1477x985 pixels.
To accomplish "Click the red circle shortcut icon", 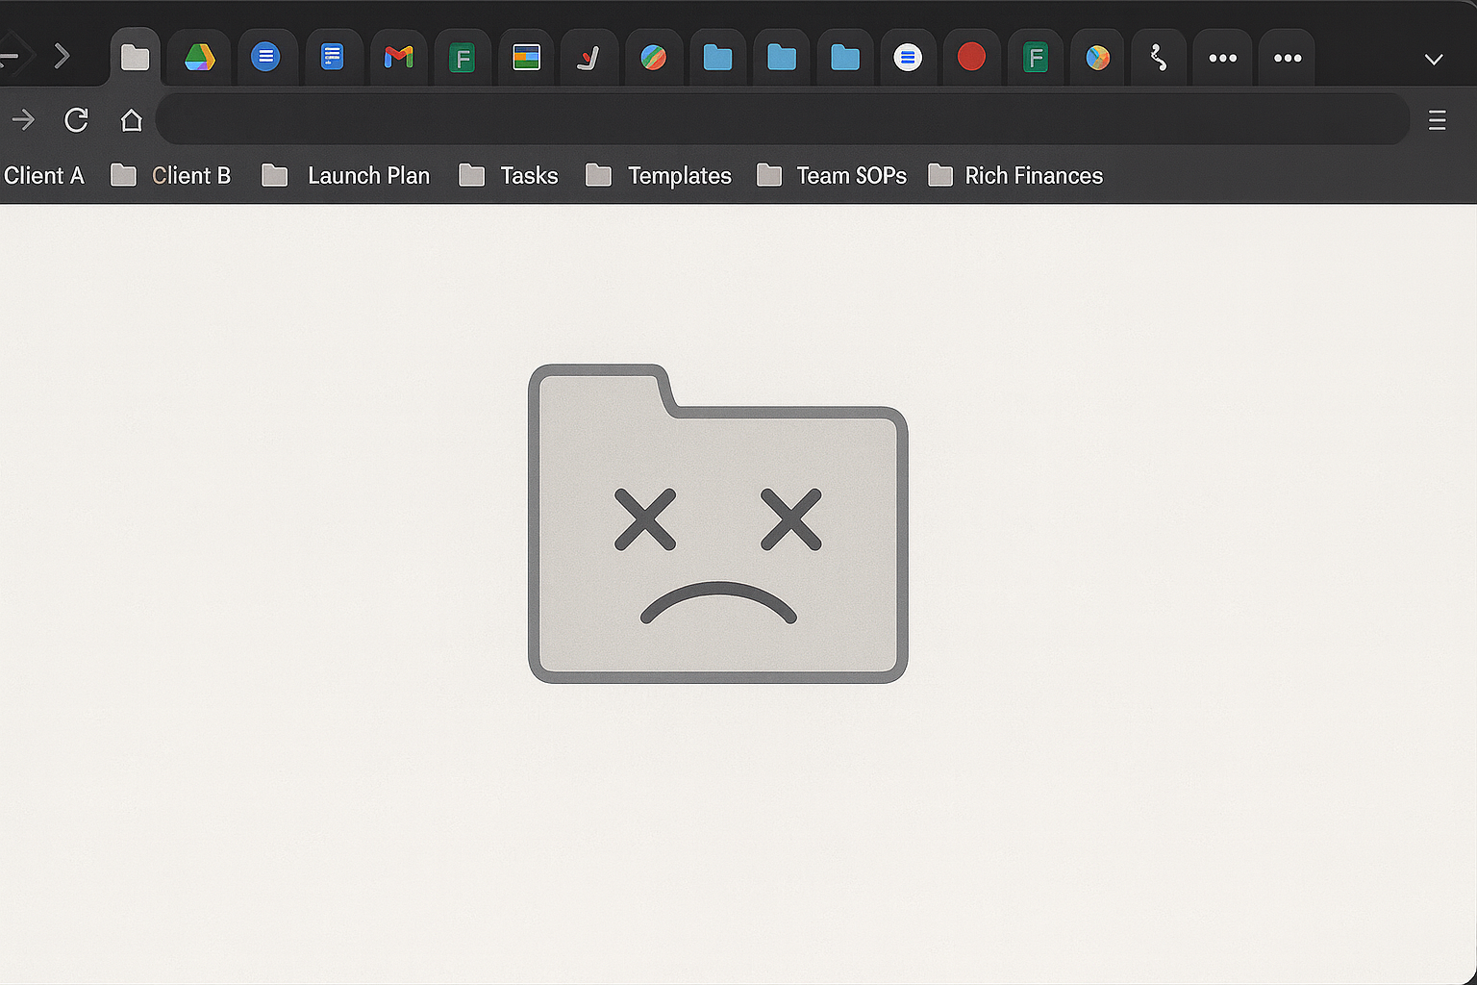I will pyautogui.click(x=971, y=57).
